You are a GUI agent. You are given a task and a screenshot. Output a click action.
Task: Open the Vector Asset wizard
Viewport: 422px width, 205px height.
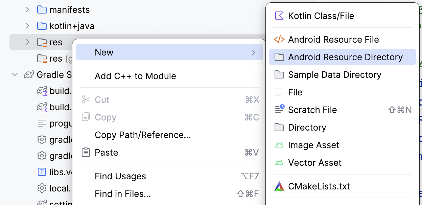tap(314, 162)
